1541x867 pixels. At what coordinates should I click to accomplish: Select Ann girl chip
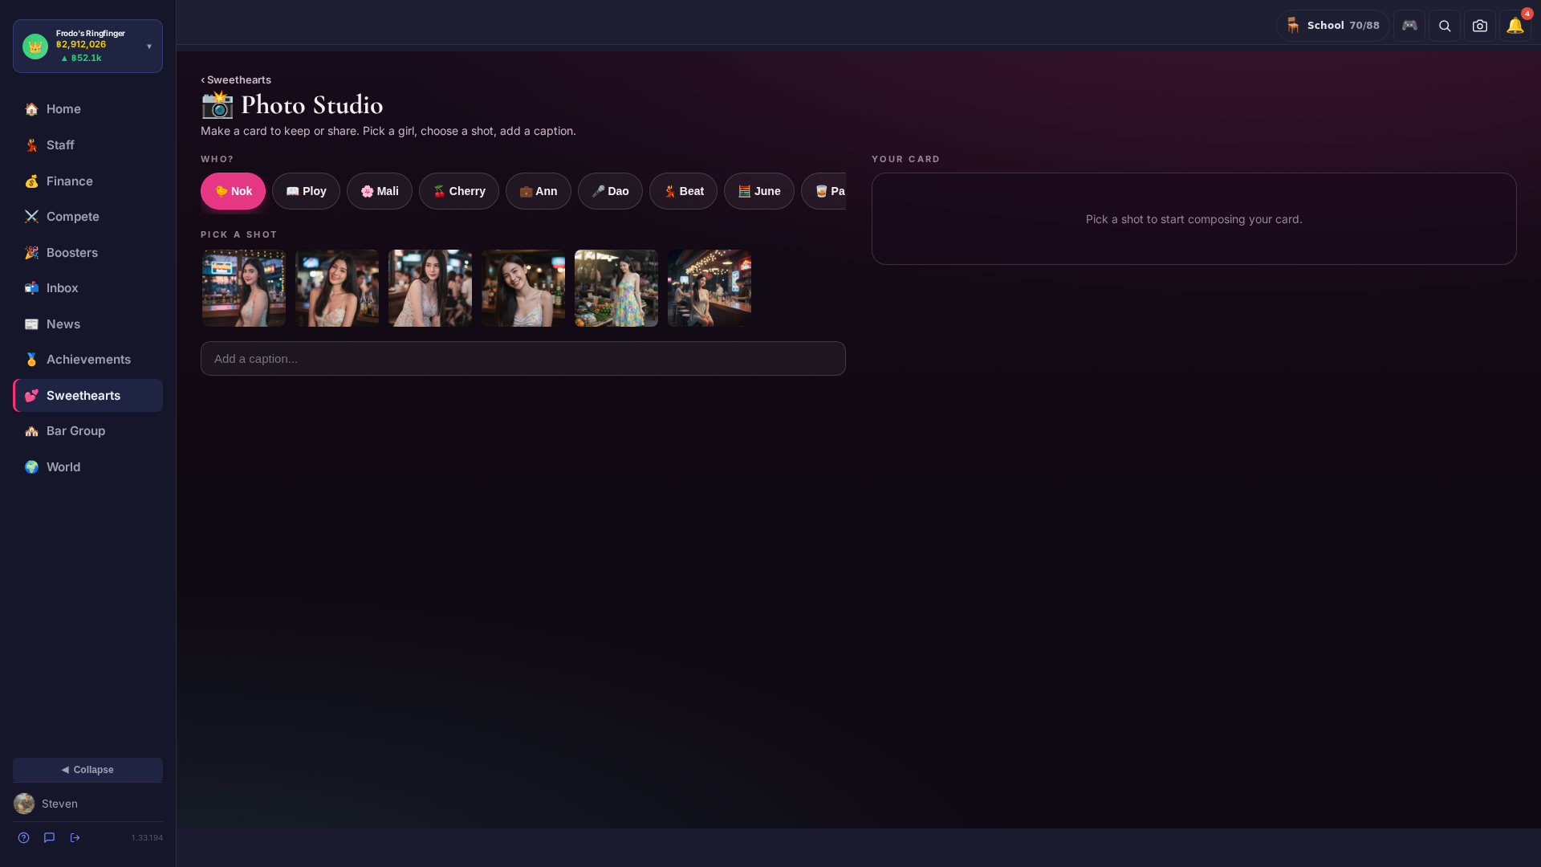539,191
